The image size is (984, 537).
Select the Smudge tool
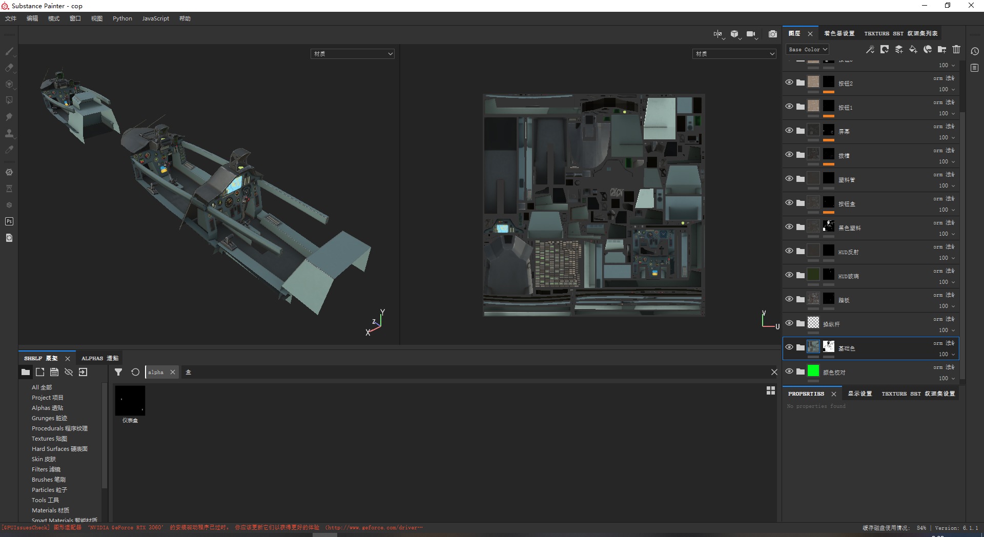pyautogui.click(x=9, y=117)
